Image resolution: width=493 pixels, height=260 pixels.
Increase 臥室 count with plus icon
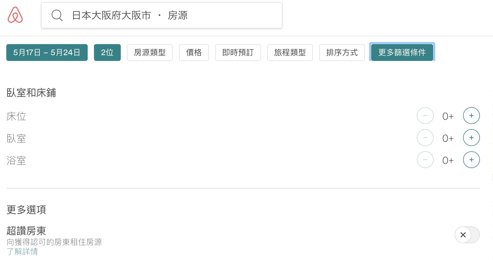coord(471,138)
